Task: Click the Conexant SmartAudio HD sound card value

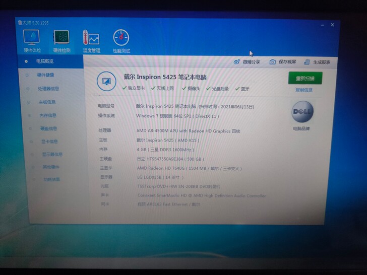Action: (x=202, y=195)
